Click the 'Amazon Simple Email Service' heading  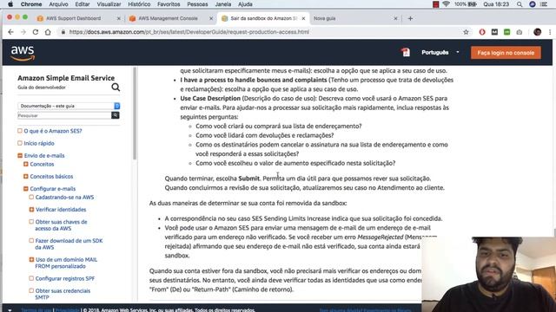[66, 78]
